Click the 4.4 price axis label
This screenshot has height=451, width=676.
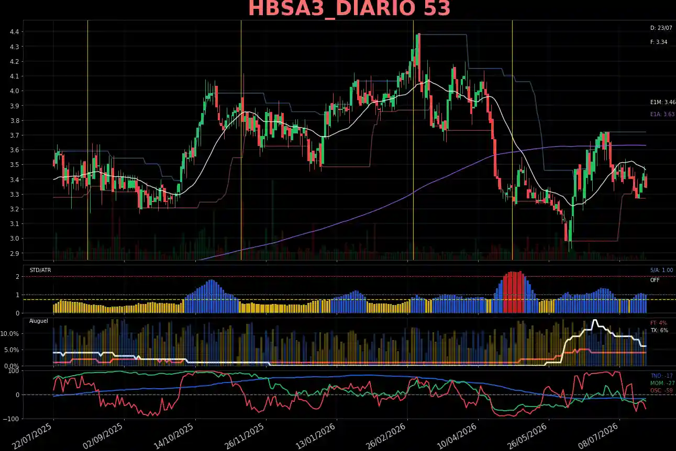point(14,32)
